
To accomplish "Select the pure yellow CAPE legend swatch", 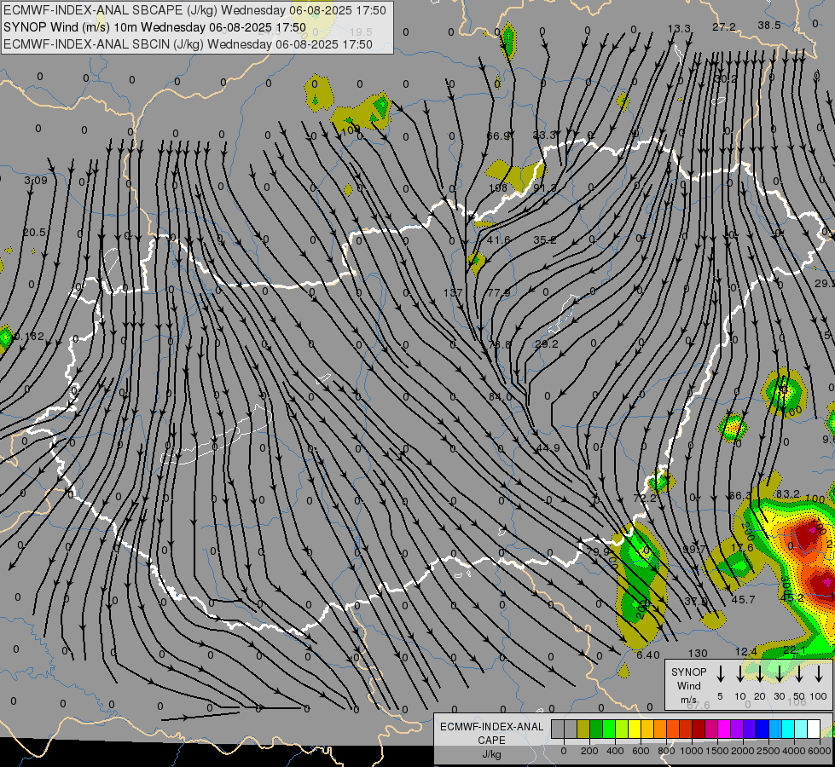I will 635,729.
